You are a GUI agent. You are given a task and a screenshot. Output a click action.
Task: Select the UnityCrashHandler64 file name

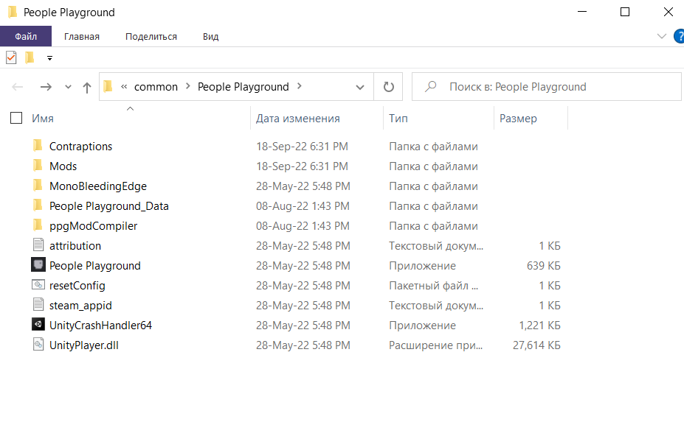coord(100,326)
